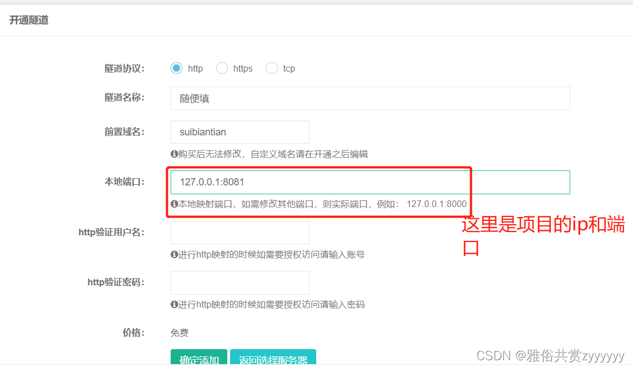Click the local port field 127.0.0.1:8081

pyautogui.click(x=370, y=182)
